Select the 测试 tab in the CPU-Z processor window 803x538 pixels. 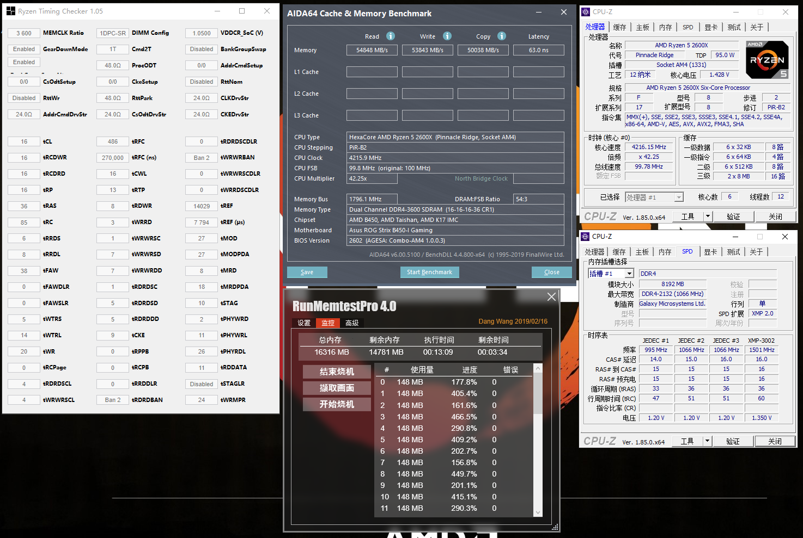point(734,27)
